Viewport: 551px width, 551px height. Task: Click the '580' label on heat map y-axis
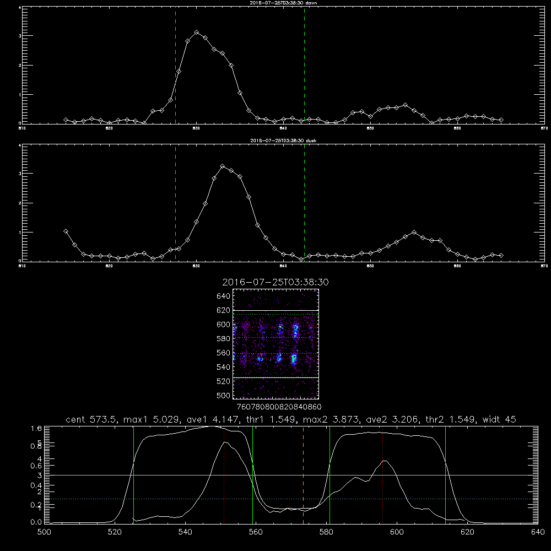[x=224, y=339]
